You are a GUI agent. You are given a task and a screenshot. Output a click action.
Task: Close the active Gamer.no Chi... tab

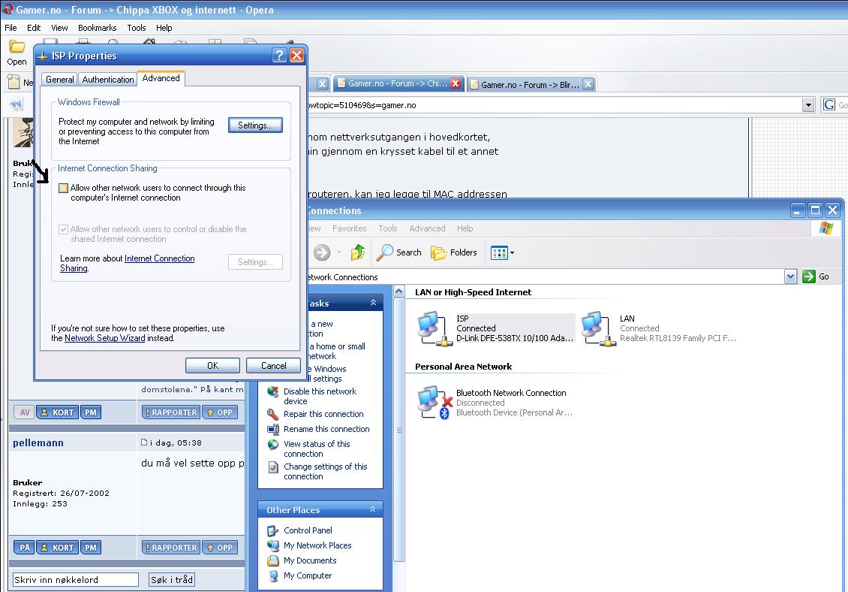pos(456,83)
